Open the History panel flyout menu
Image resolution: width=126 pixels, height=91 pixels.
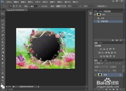point(124,11)
